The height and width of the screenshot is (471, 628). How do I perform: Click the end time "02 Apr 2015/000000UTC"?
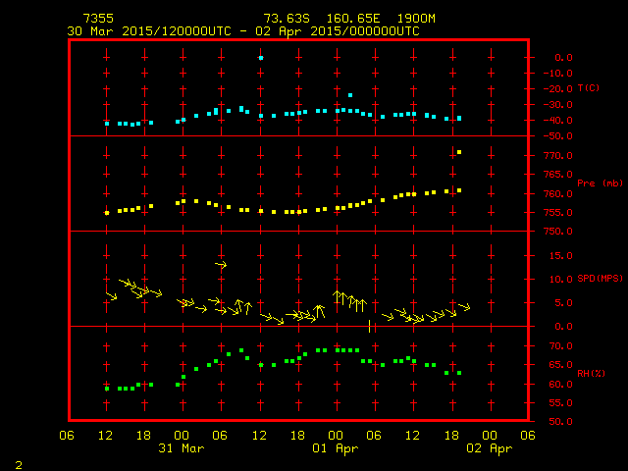[x=338, y=31]
